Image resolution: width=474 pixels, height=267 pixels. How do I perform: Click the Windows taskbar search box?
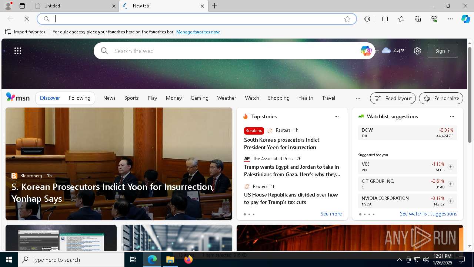point(71,260)
